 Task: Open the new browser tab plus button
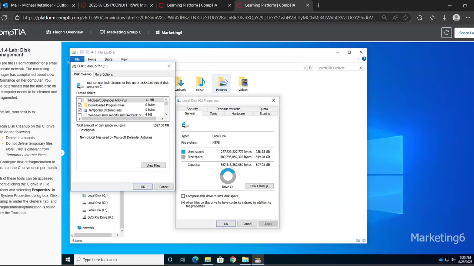318,5
